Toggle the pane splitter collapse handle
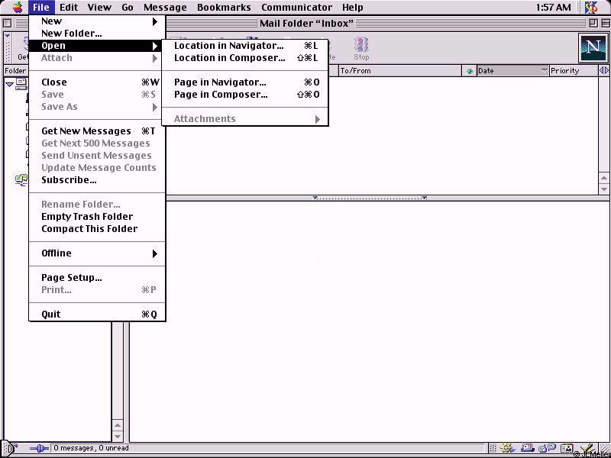 point(370,198)
